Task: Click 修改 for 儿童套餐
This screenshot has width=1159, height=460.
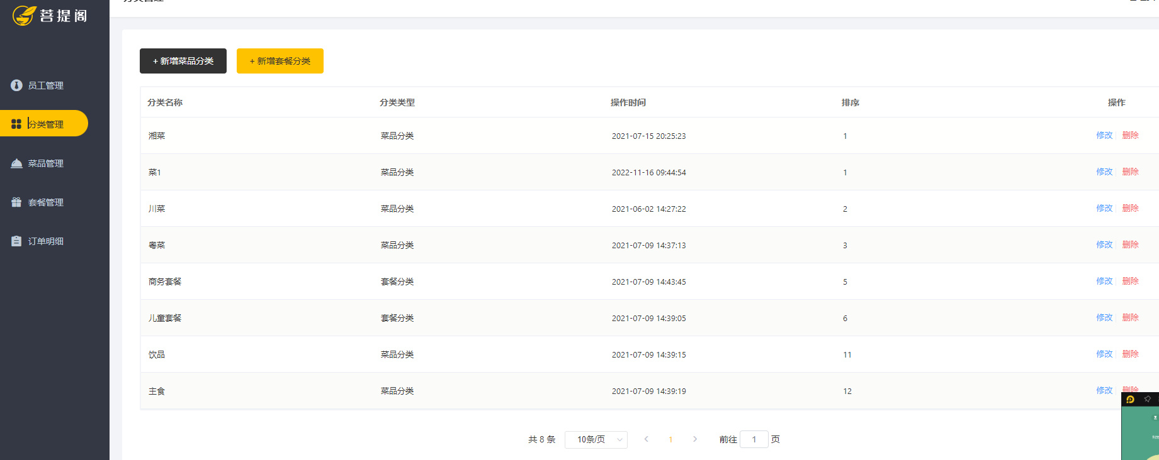Action: coord(1104,317)
